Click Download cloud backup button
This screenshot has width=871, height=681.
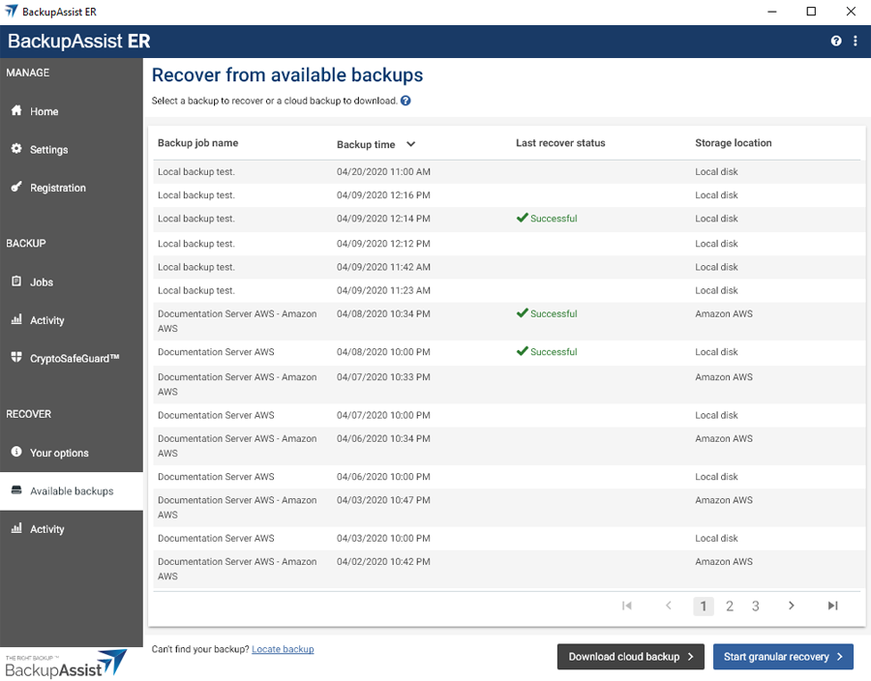(x=630, y=657)
